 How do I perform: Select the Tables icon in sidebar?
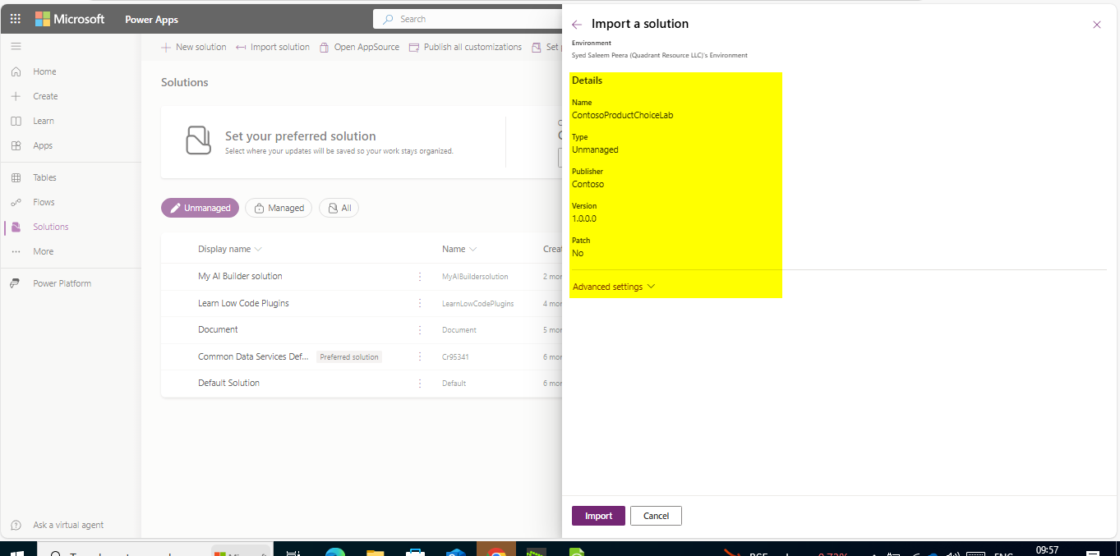[x=16, y=177]
